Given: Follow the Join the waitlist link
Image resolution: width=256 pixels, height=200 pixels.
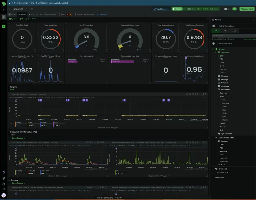Looking at the screenshot, I should [61, 3].
